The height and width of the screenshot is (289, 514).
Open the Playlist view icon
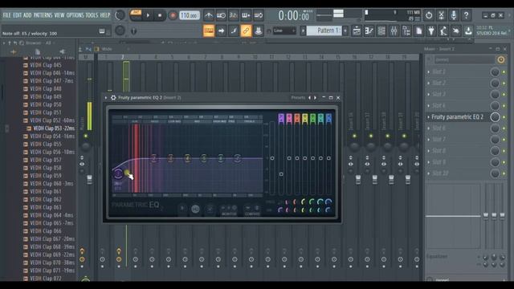coord(357,31)
